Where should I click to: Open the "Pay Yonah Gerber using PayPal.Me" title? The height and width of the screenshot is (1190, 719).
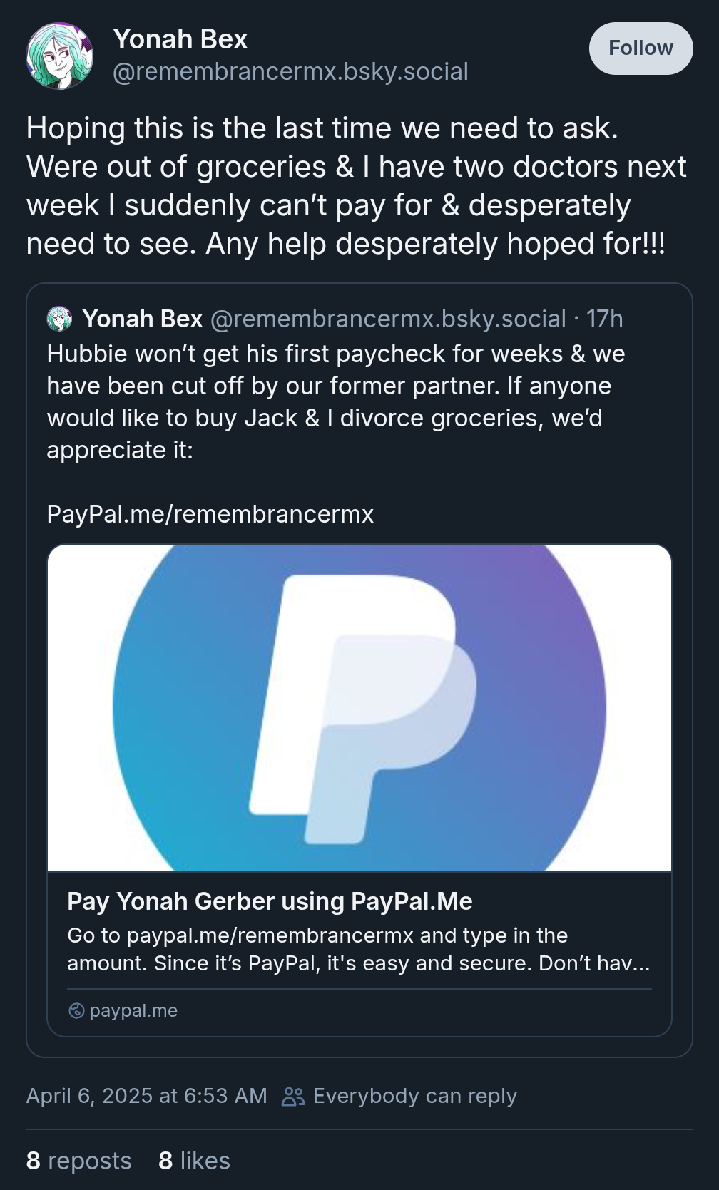click(x=270, y=901)
